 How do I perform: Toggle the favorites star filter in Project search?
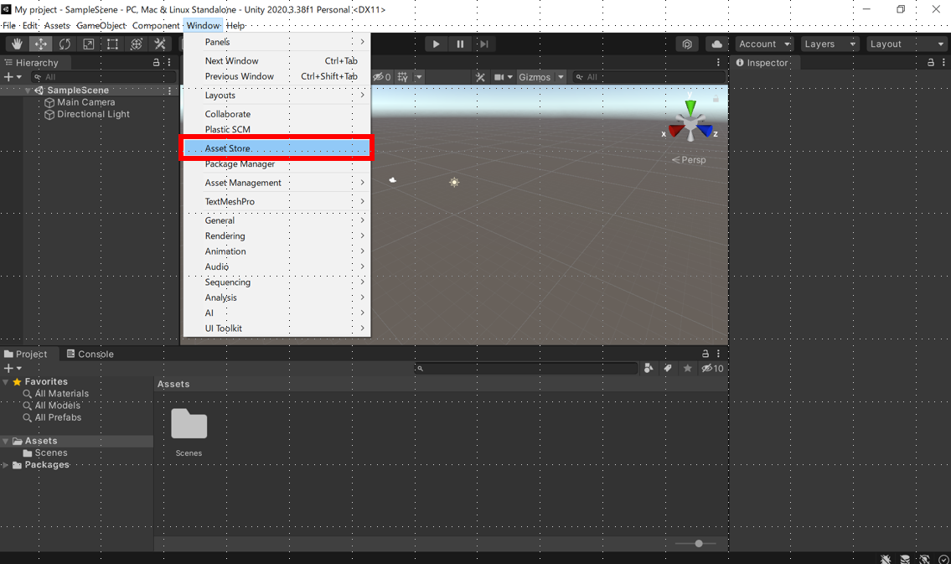[687, 368]
